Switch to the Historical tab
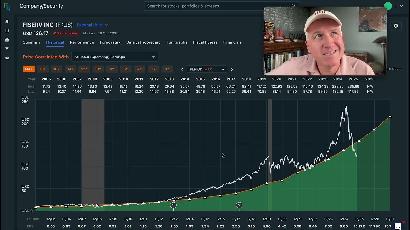 [x=55, y=42]
